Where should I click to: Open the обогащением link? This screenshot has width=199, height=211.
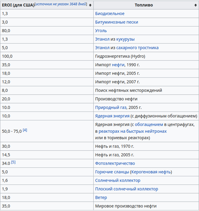(x=149, y=124)
